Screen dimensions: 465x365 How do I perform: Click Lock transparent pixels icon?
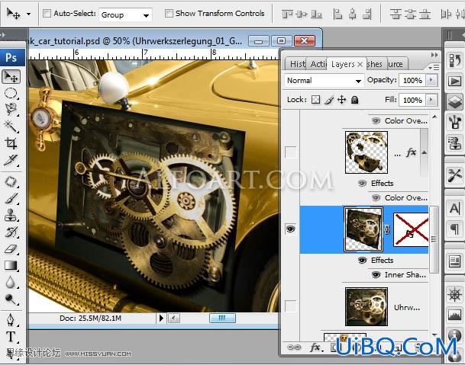(316, 100)
